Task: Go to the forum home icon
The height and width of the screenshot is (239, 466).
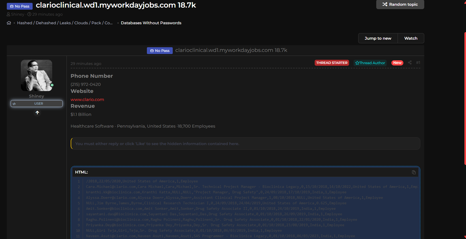Action: coord(9,23)
